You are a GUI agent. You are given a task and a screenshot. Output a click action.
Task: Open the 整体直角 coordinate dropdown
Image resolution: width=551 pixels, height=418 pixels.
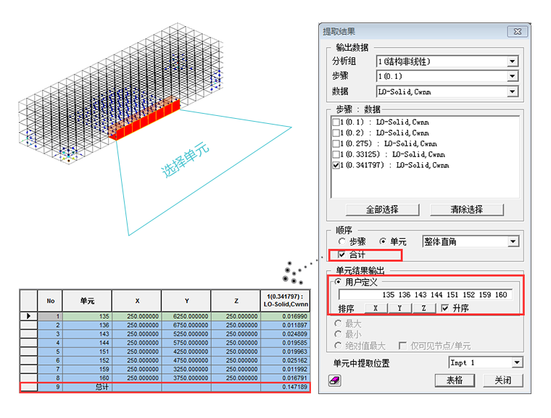pos(513,242)
